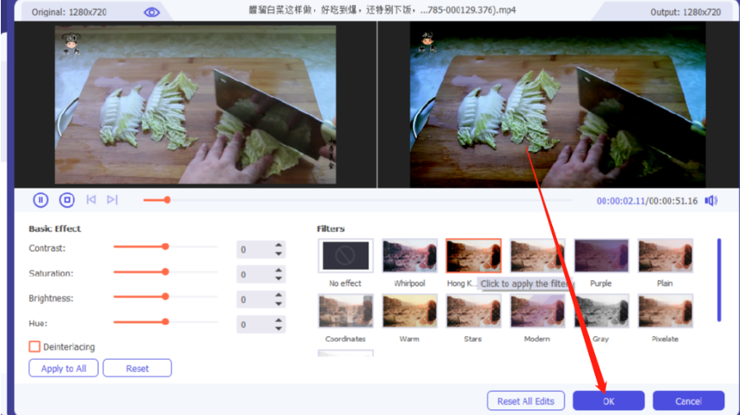740x415 pixels.
Task: Apply the Modern filter
Action: click(537, 310)
